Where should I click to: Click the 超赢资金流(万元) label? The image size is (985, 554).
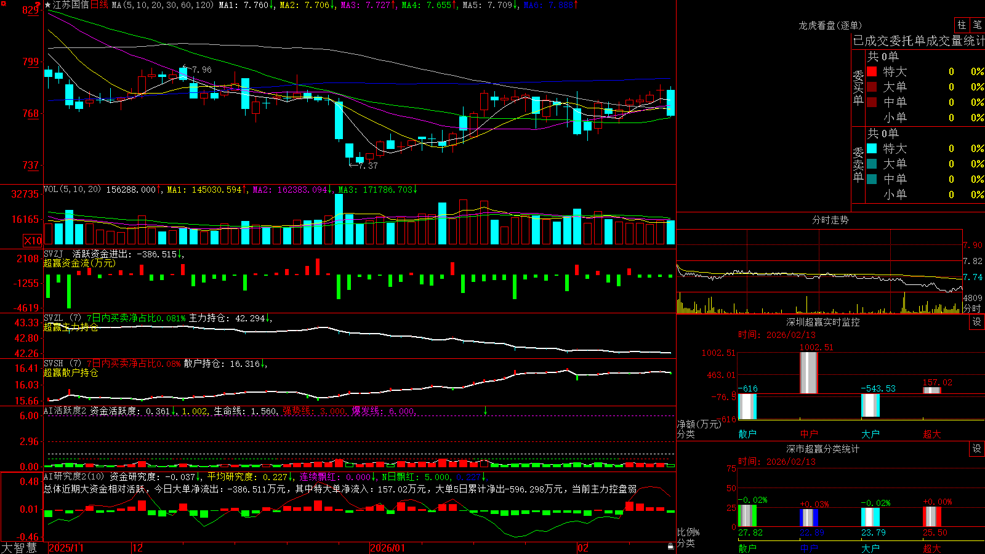click(x=79, y=263)
